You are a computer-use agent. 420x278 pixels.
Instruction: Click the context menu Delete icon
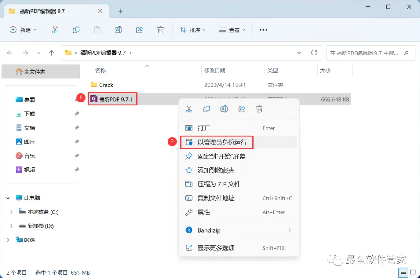259,109
